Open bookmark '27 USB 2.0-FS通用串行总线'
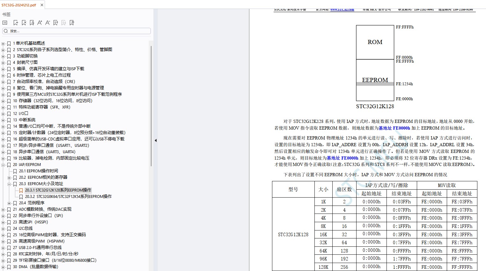 37,247
